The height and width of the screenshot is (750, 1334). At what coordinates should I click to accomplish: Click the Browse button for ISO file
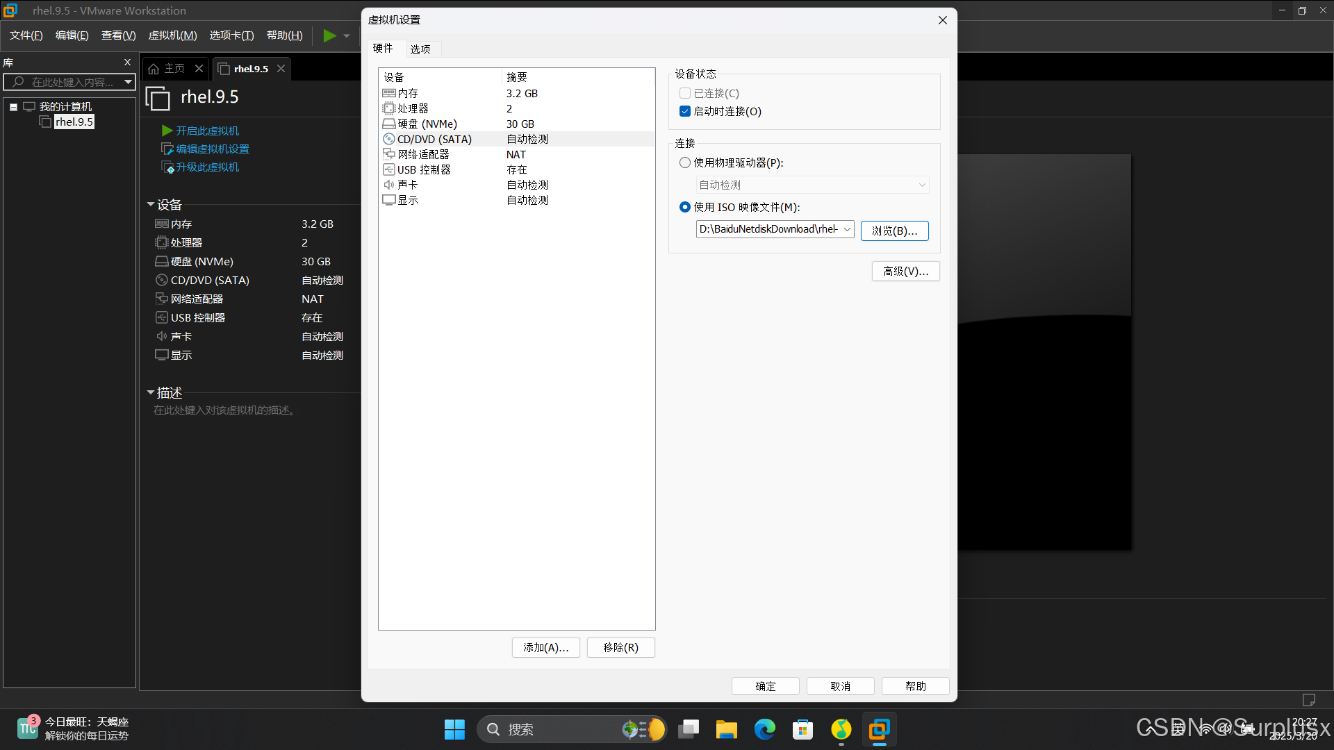(894, 231)
